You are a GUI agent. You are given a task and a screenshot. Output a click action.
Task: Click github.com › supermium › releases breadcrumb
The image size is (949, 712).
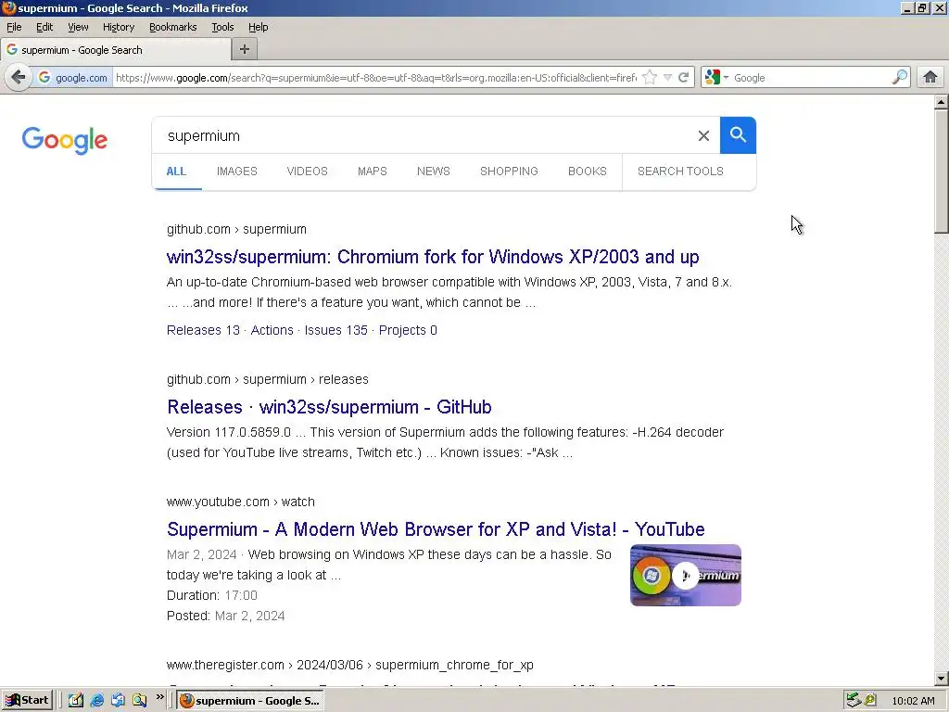click(x=268, y=379)
